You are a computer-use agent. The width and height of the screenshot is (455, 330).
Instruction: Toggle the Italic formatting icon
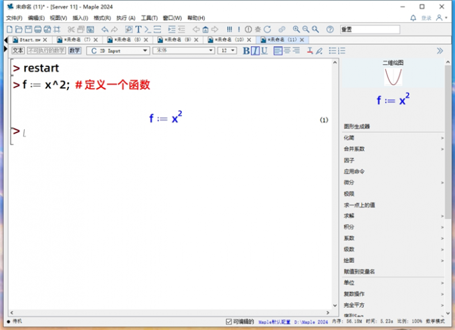255,51
